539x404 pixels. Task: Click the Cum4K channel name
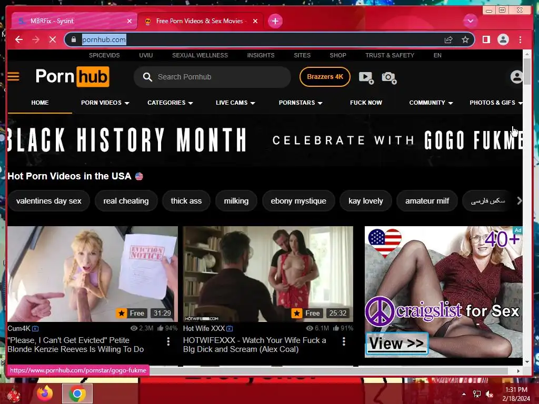(x=19, y=328)
